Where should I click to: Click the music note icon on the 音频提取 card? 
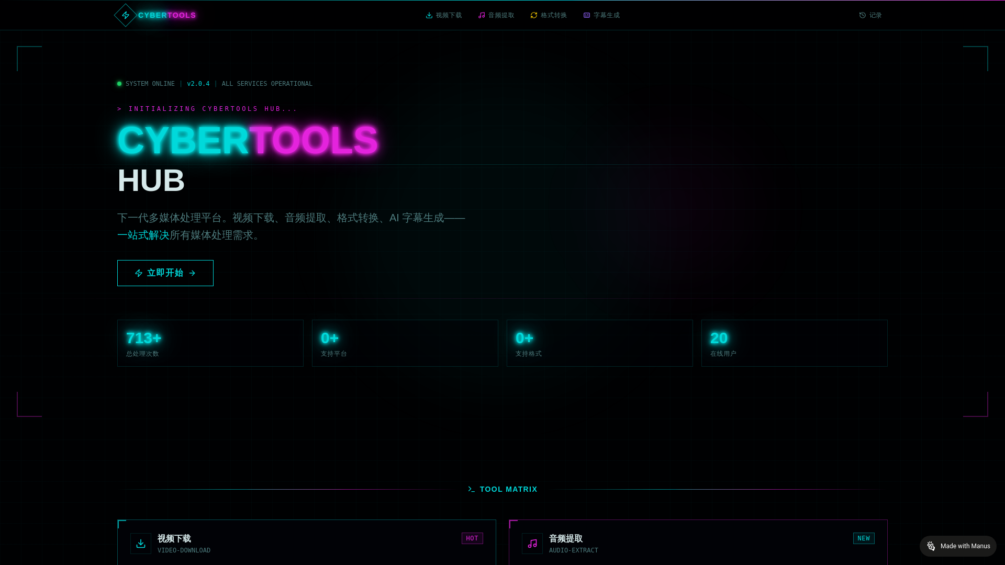pos(532,544)
